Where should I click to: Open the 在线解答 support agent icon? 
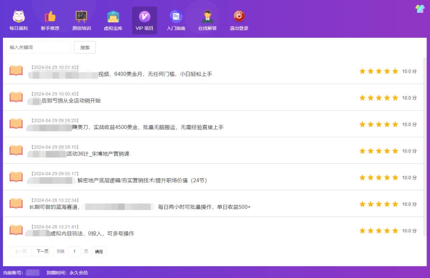(x=207, y=17)
